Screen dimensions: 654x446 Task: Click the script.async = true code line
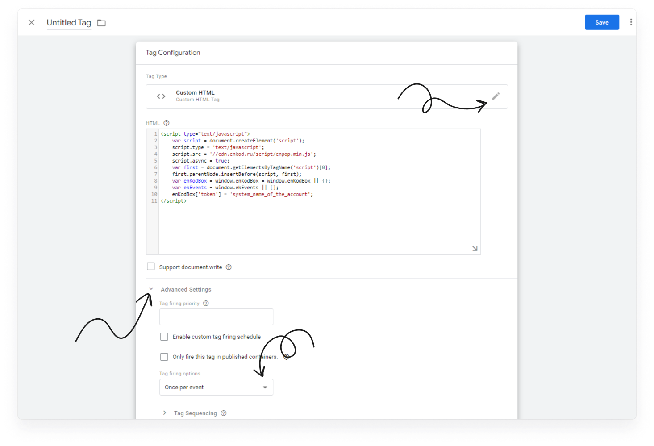point(200,161)
